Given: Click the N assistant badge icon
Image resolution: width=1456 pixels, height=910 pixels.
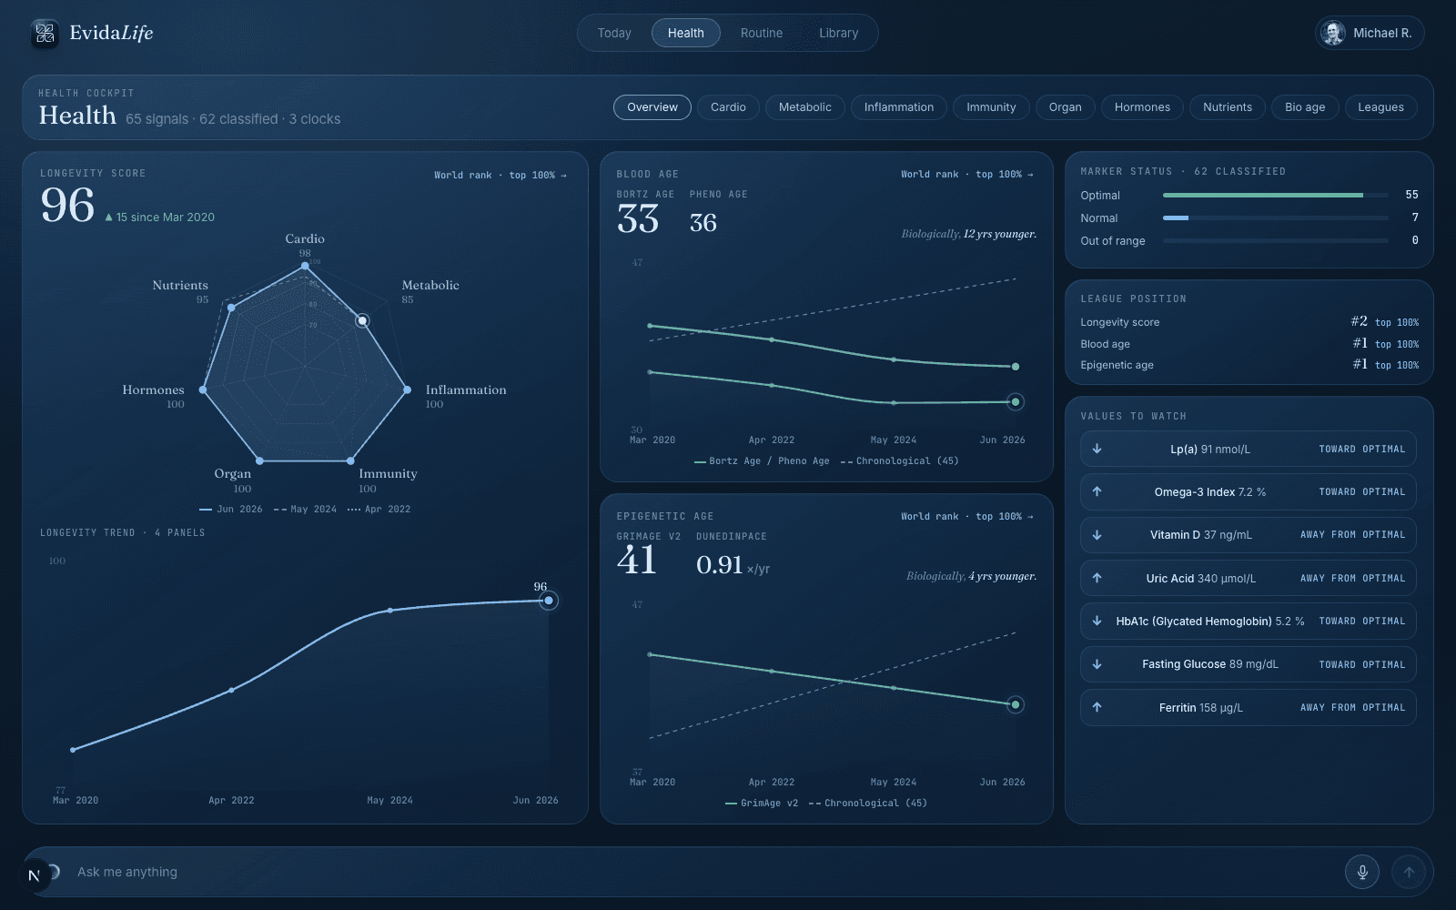Looking at the screenshot, I should pos(35,875).
